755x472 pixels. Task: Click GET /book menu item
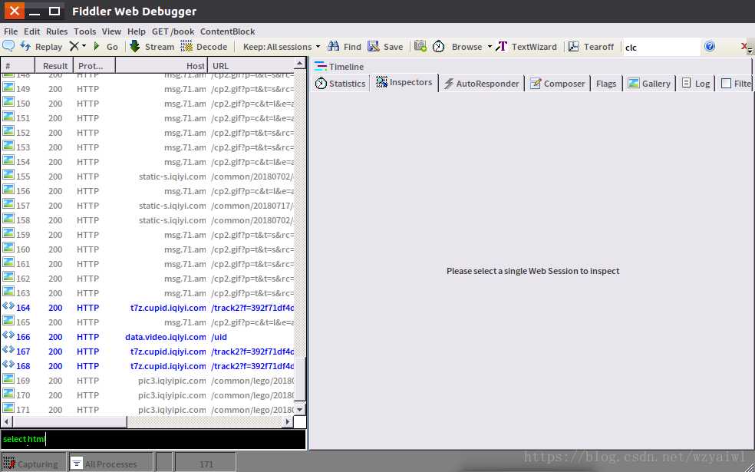pyautogui.click(x=173, y=31)
